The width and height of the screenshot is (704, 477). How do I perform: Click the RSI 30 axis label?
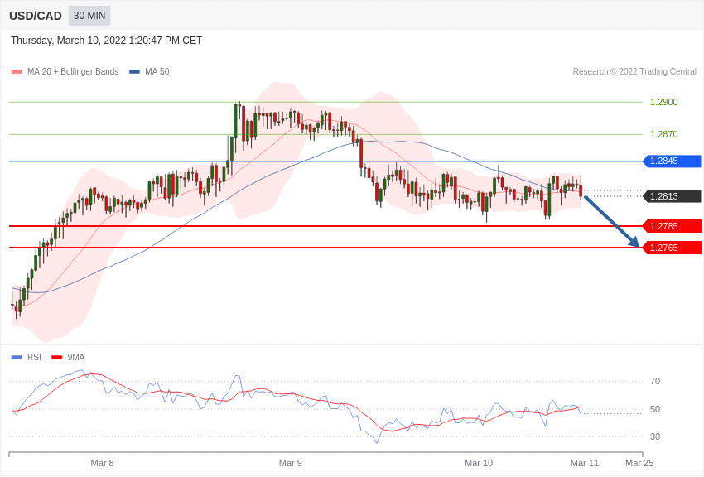pos(655,436)
